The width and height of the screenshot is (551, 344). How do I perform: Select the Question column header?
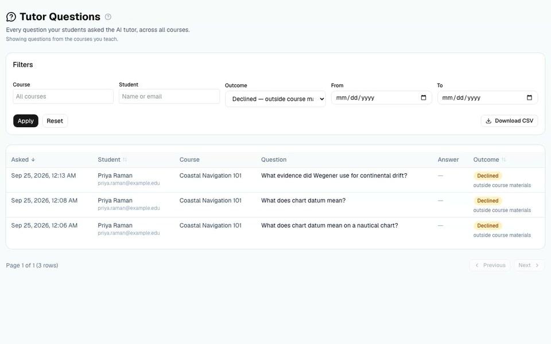coord(274,160)
